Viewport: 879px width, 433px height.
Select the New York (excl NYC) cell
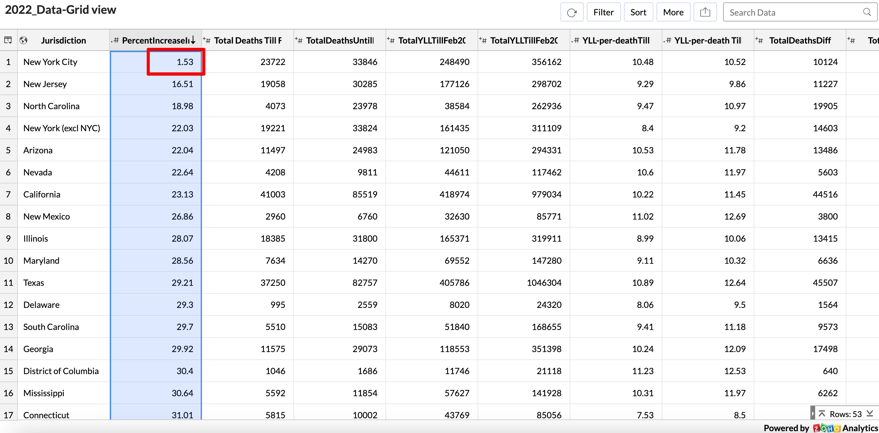point(64,128)
